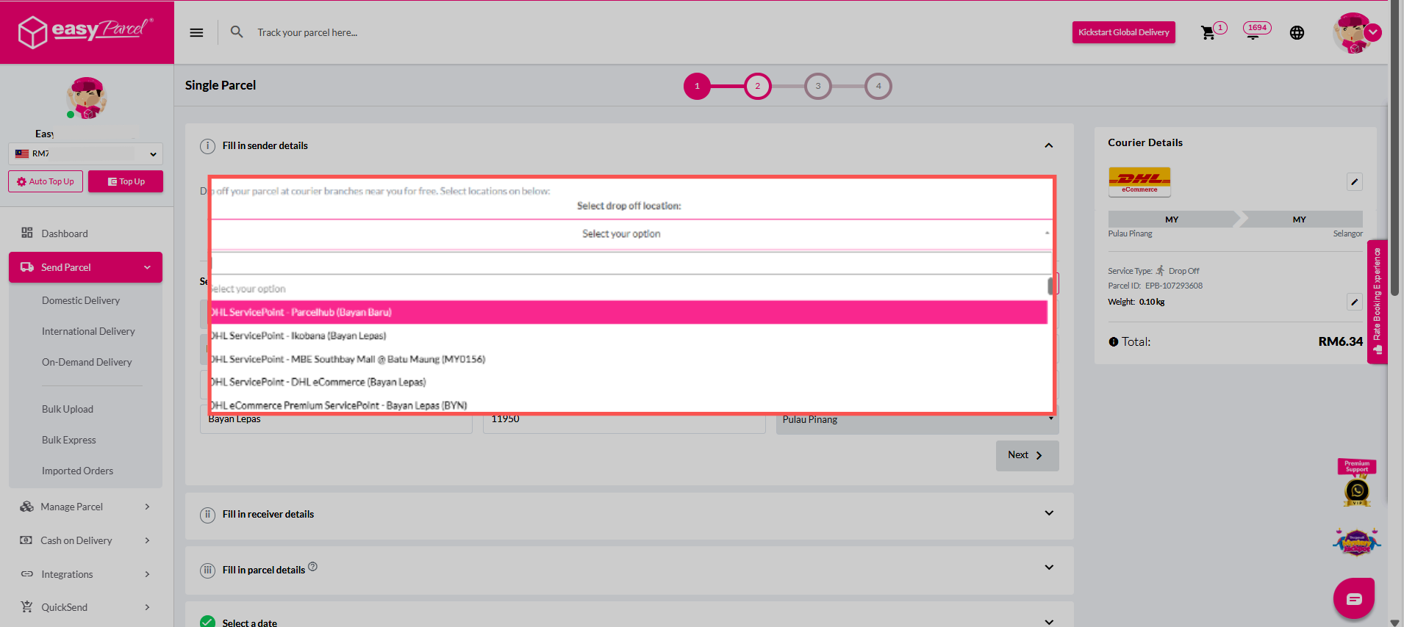Screen dimensions: 1404x627
Task: Open the Pulau Pinang state dropdown
Action: point(917,419)
